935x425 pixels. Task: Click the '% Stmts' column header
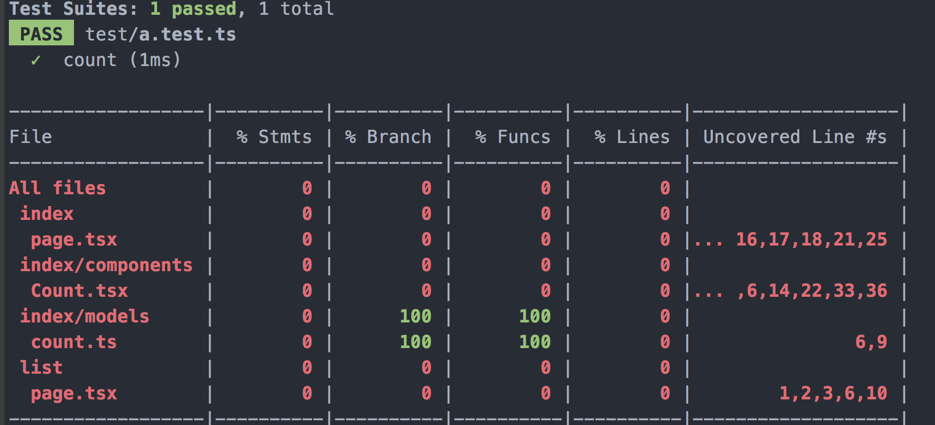tap(274, 137)
